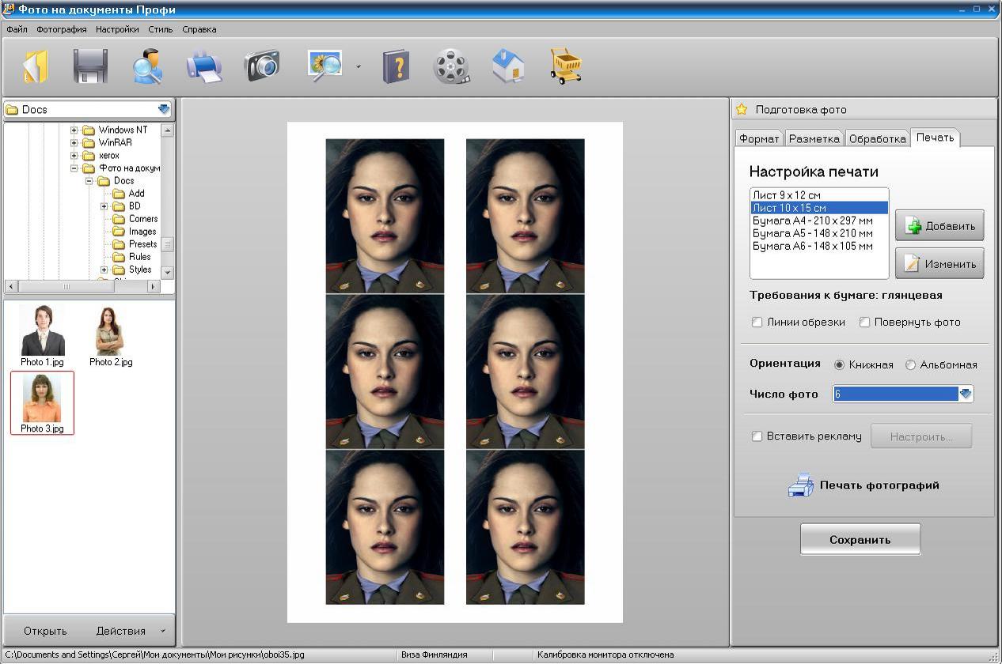The width and height of the screenshot is (1002, 664).
Task: Click the camera toolbar icon
Action: 262,66
